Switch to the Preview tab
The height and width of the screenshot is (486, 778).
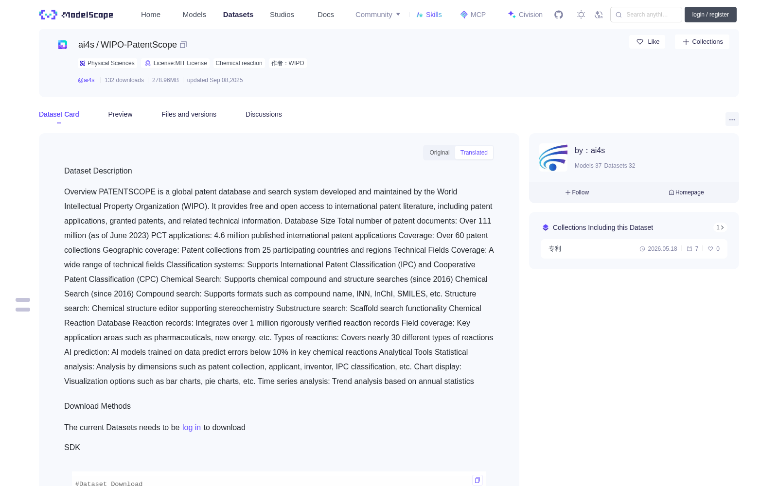[x=120, y=114]
